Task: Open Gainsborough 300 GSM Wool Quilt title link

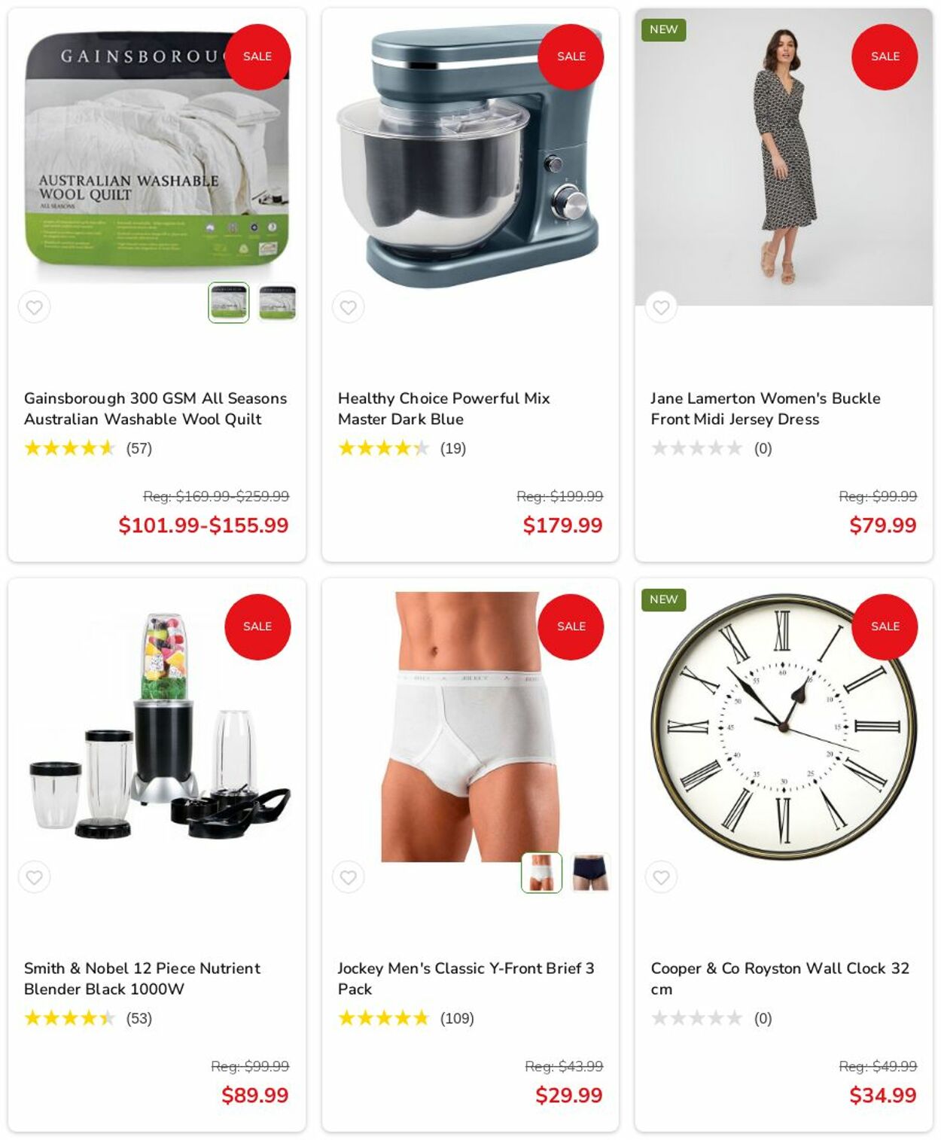Action: click(x=155, y=409)
